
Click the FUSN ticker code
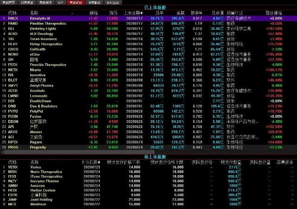[13, 116]
